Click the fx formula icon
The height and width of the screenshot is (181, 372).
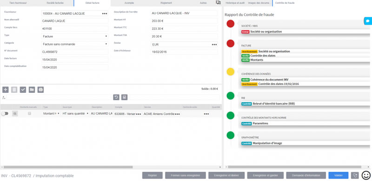point(4,97)
